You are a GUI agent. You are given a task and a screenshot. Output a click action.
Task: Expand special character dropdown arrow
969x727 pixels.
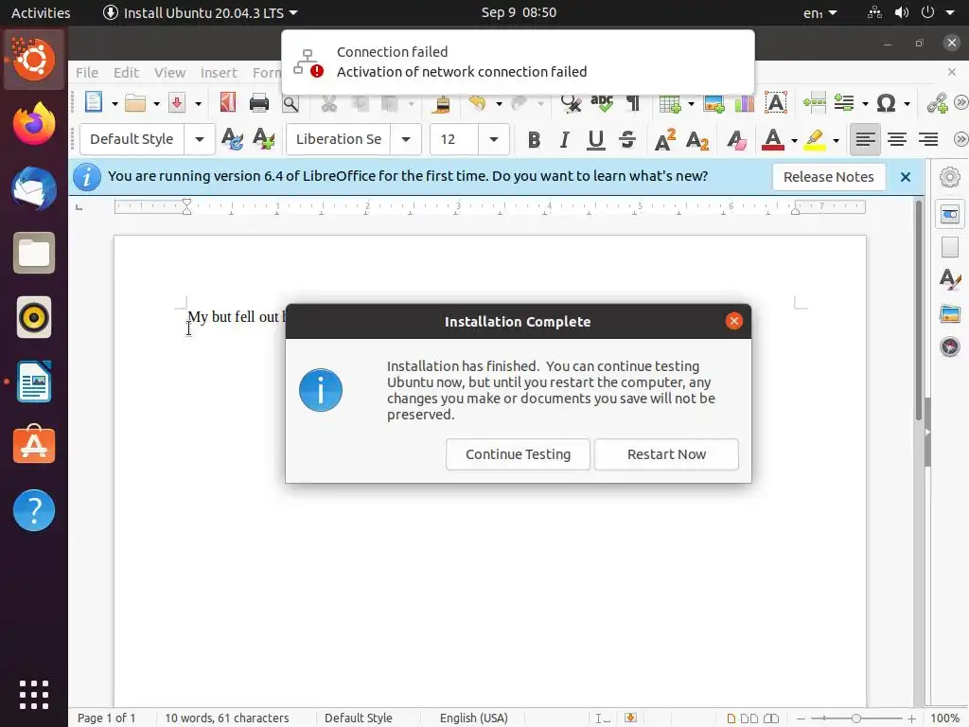907,104
